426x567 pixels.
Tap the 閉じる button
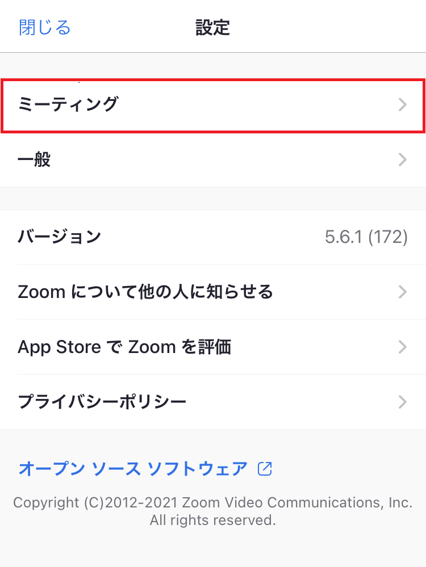pos(45,27)
